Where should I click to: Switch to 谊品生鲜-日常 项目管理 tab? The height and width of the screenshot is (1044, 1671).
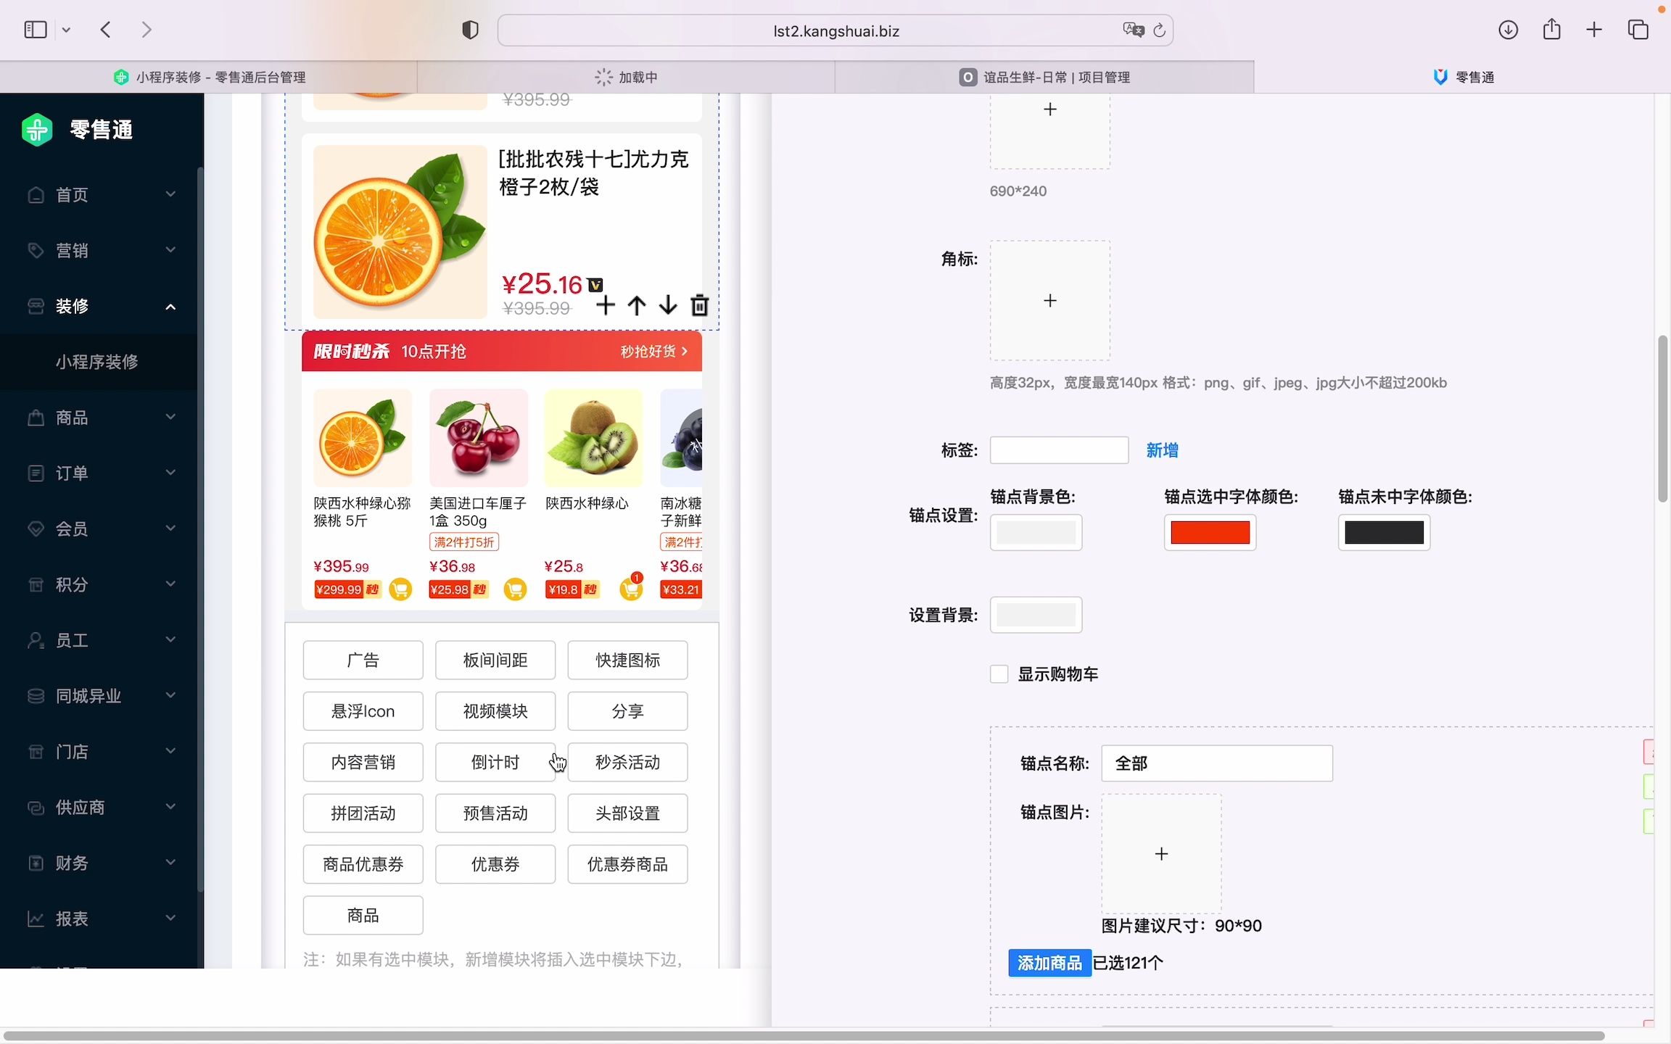tap(1044, 77)
